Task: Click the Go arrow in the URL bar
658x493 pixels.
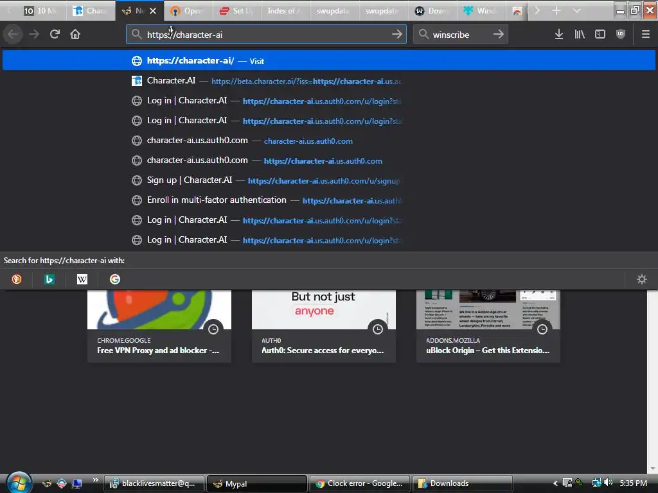Action: click(396, 35)
